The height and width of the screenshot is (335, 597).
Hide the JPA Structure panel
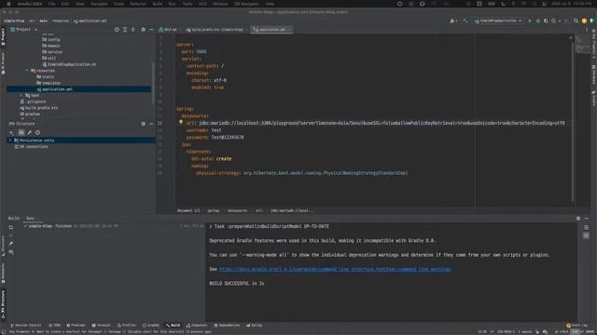click(151, 124)
